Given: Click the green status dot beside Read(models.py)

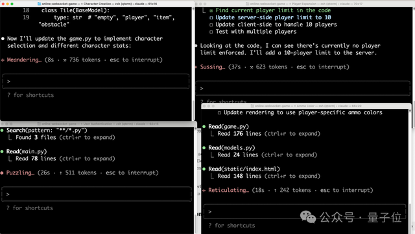Looking at the screenshot, I should 204,148.
